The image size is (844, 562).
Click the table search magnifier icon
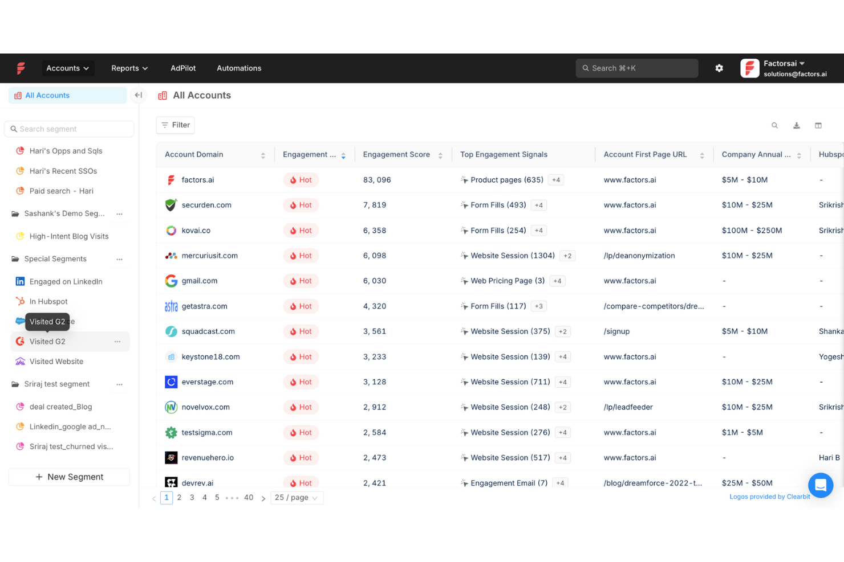click(x=774, y=125)
